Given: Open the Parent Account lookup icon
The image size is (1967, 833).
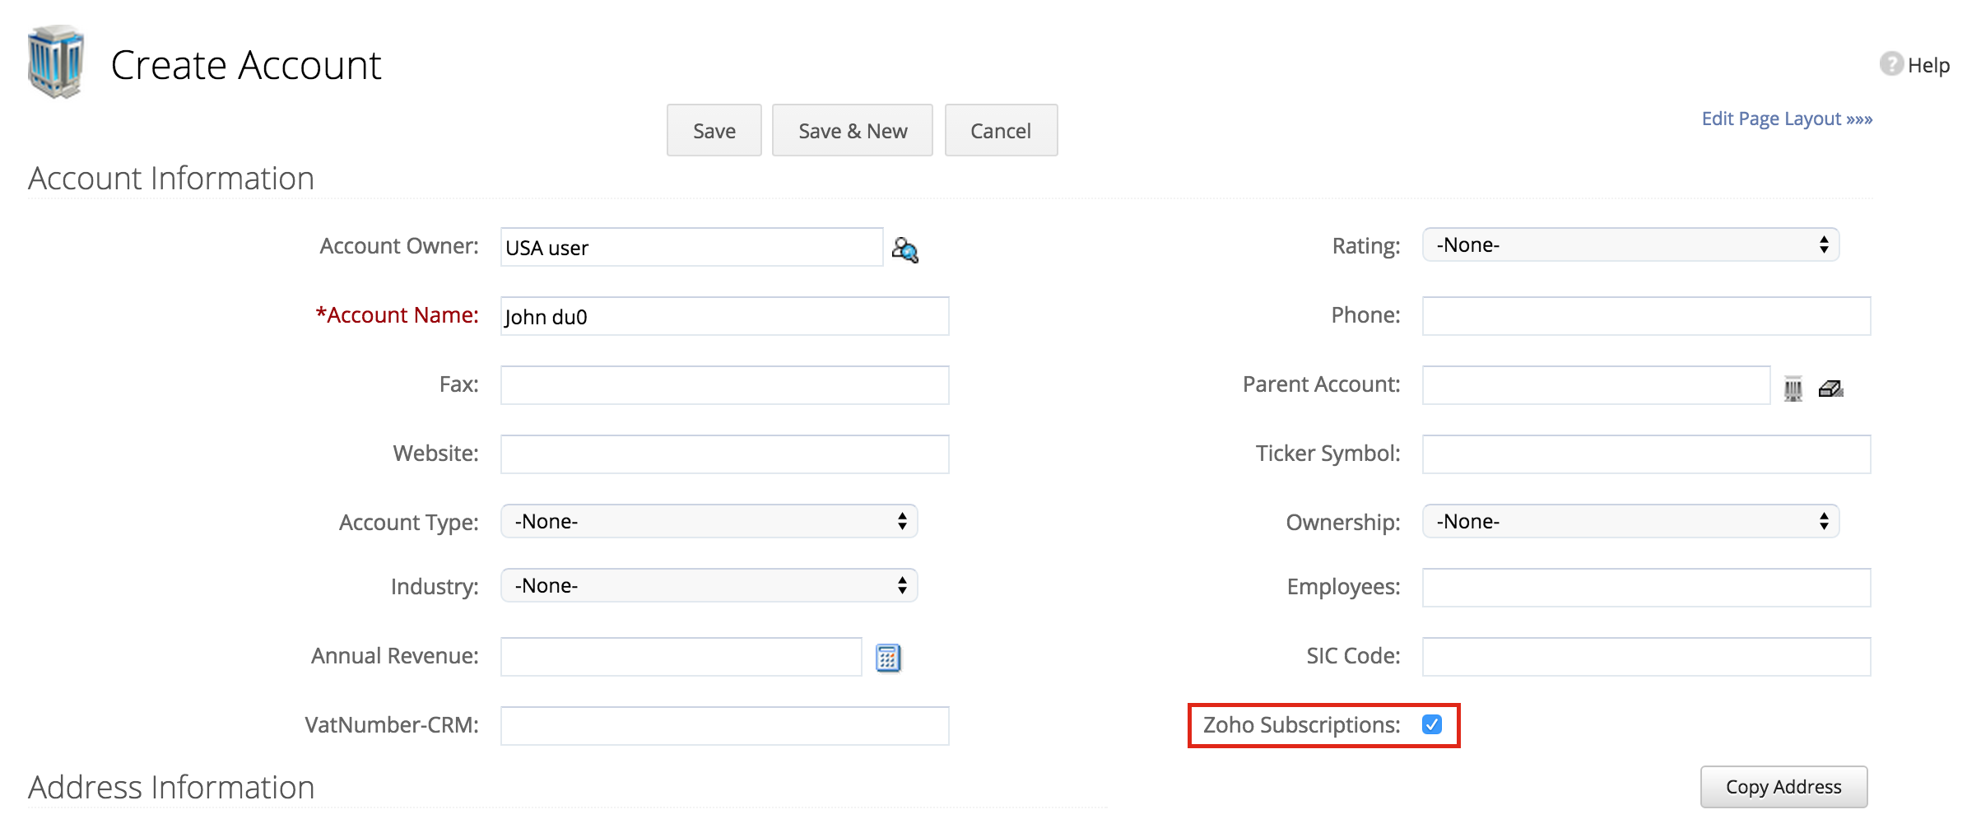Looking at the screenshot, I should [x=1793, y=387].
